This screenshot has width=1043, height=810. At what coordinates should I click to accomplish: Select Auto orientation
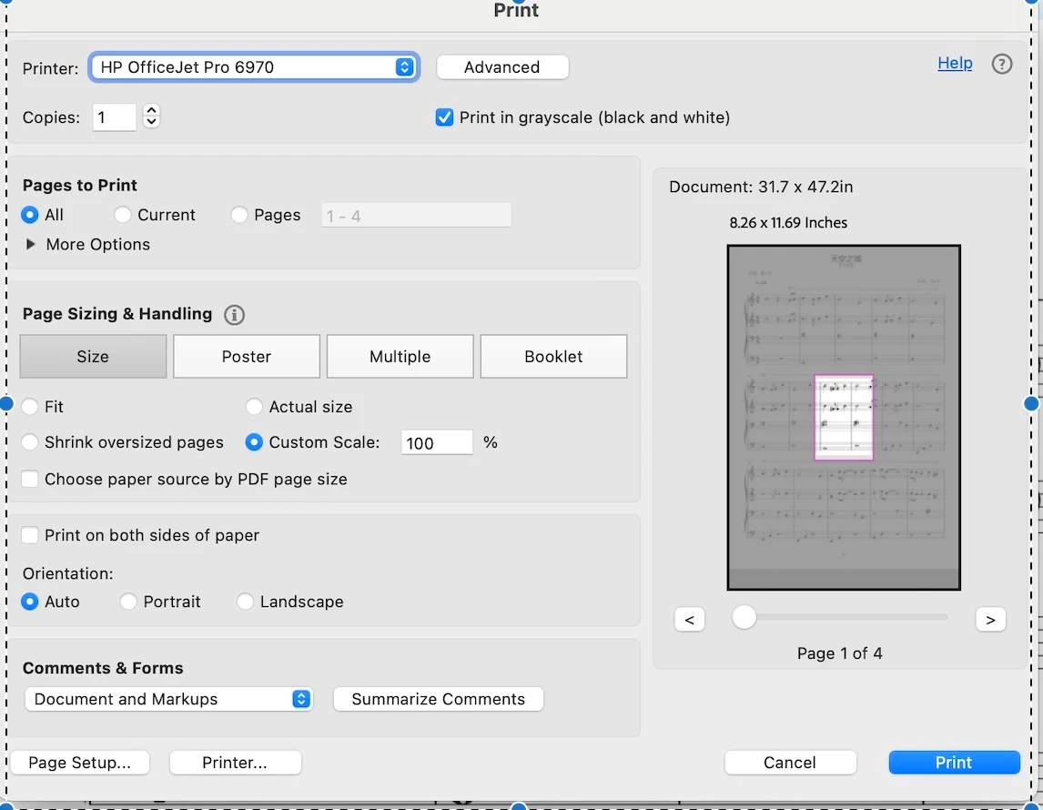[x=29, y=602]
